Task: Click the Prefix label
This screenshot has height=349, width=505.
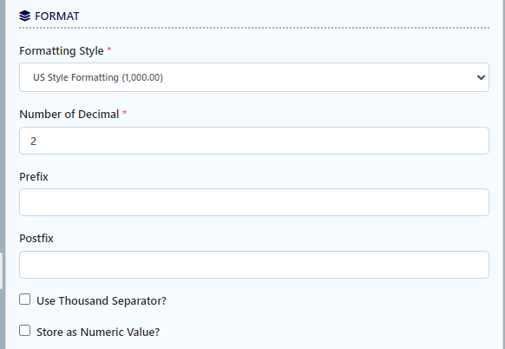Action: point(34,176)
